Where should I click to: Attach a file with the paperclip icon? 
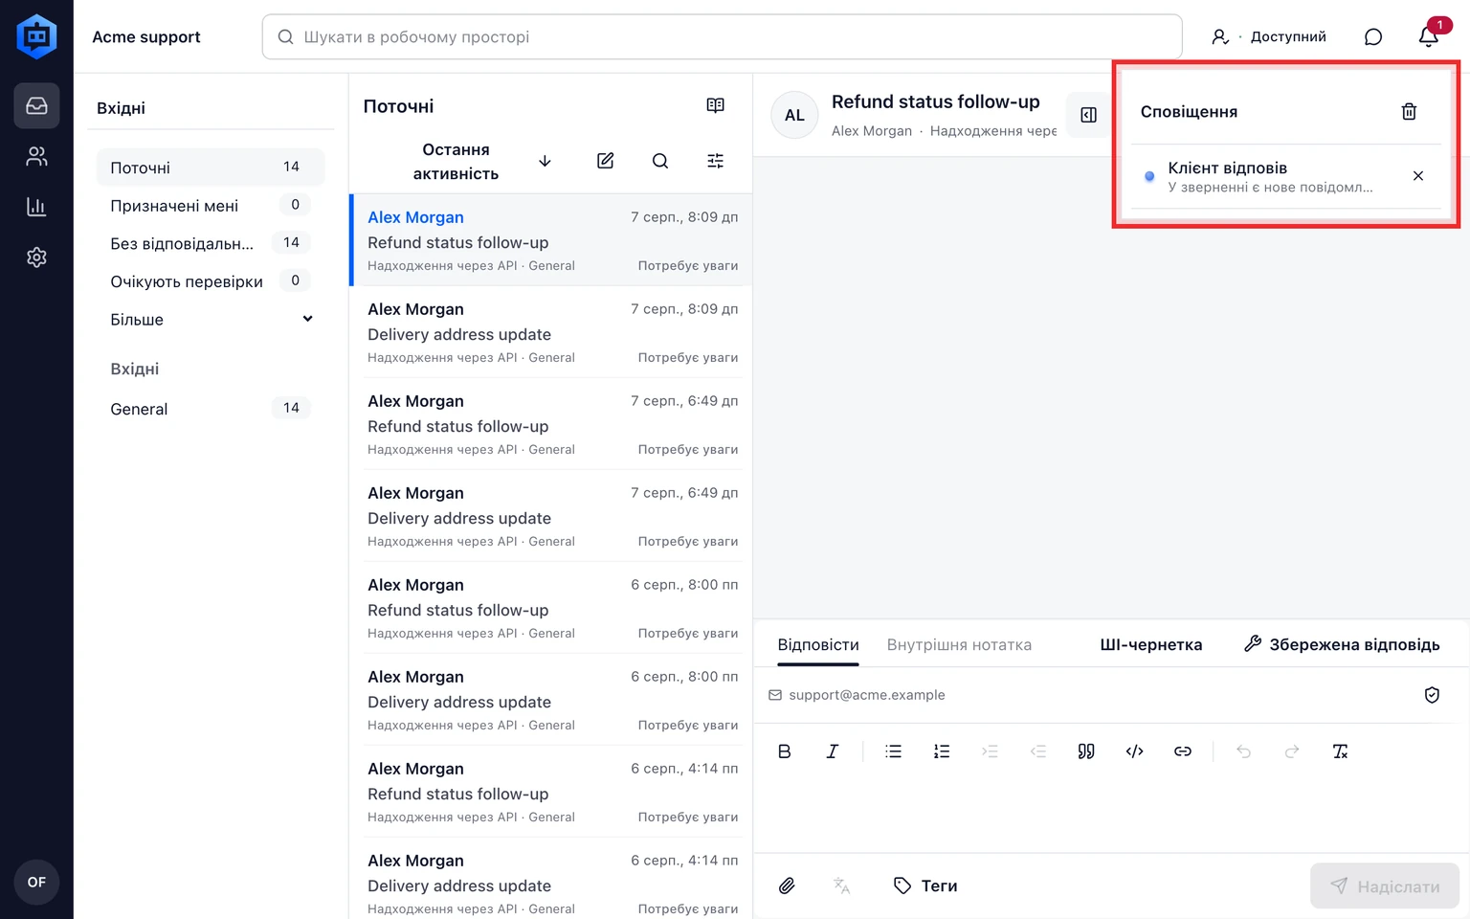[787, 885]
